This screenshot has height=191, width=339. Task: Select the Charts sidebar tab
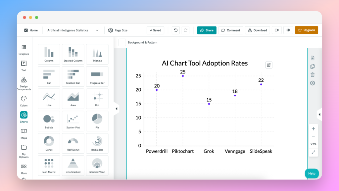pos(24,117)
